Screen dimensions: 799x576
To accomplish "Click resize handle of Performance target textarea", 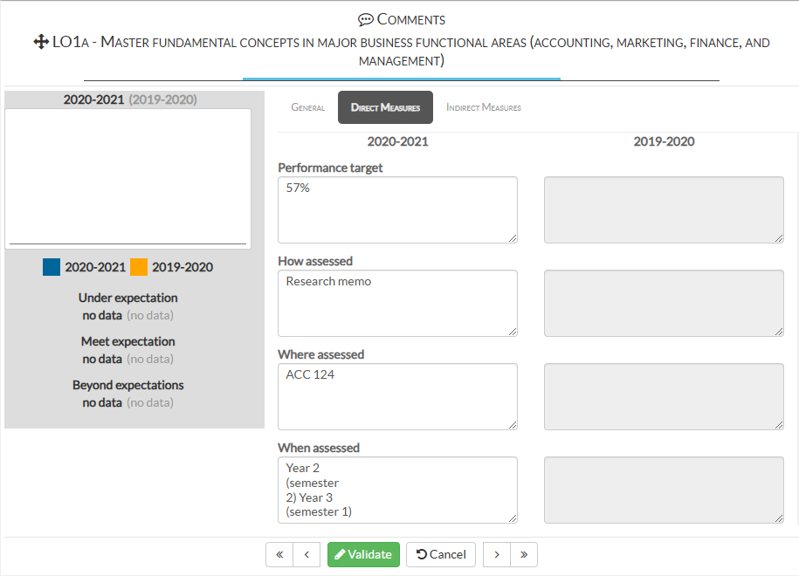I will [512, 237].
